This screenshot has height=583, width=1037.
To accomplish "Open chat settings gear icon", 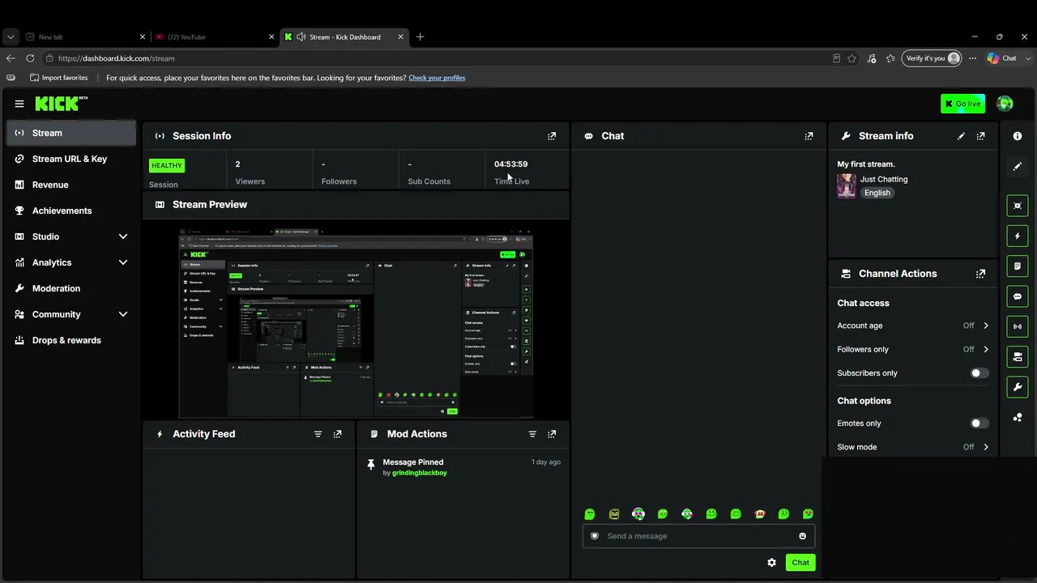I will 771,563.
